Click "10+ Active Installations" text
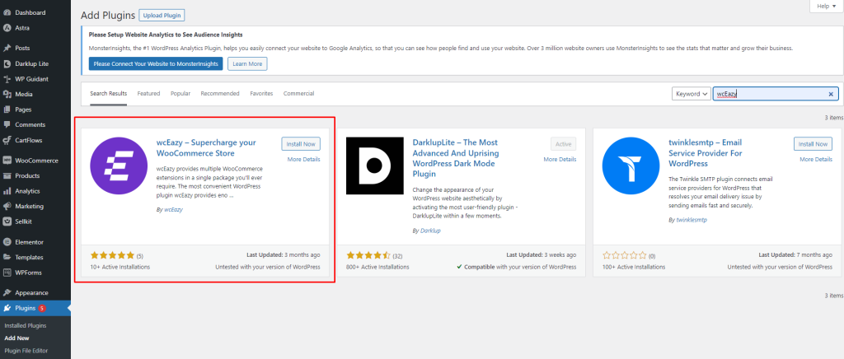The width and height of the screenshot is (844, 359). [120, 267]
